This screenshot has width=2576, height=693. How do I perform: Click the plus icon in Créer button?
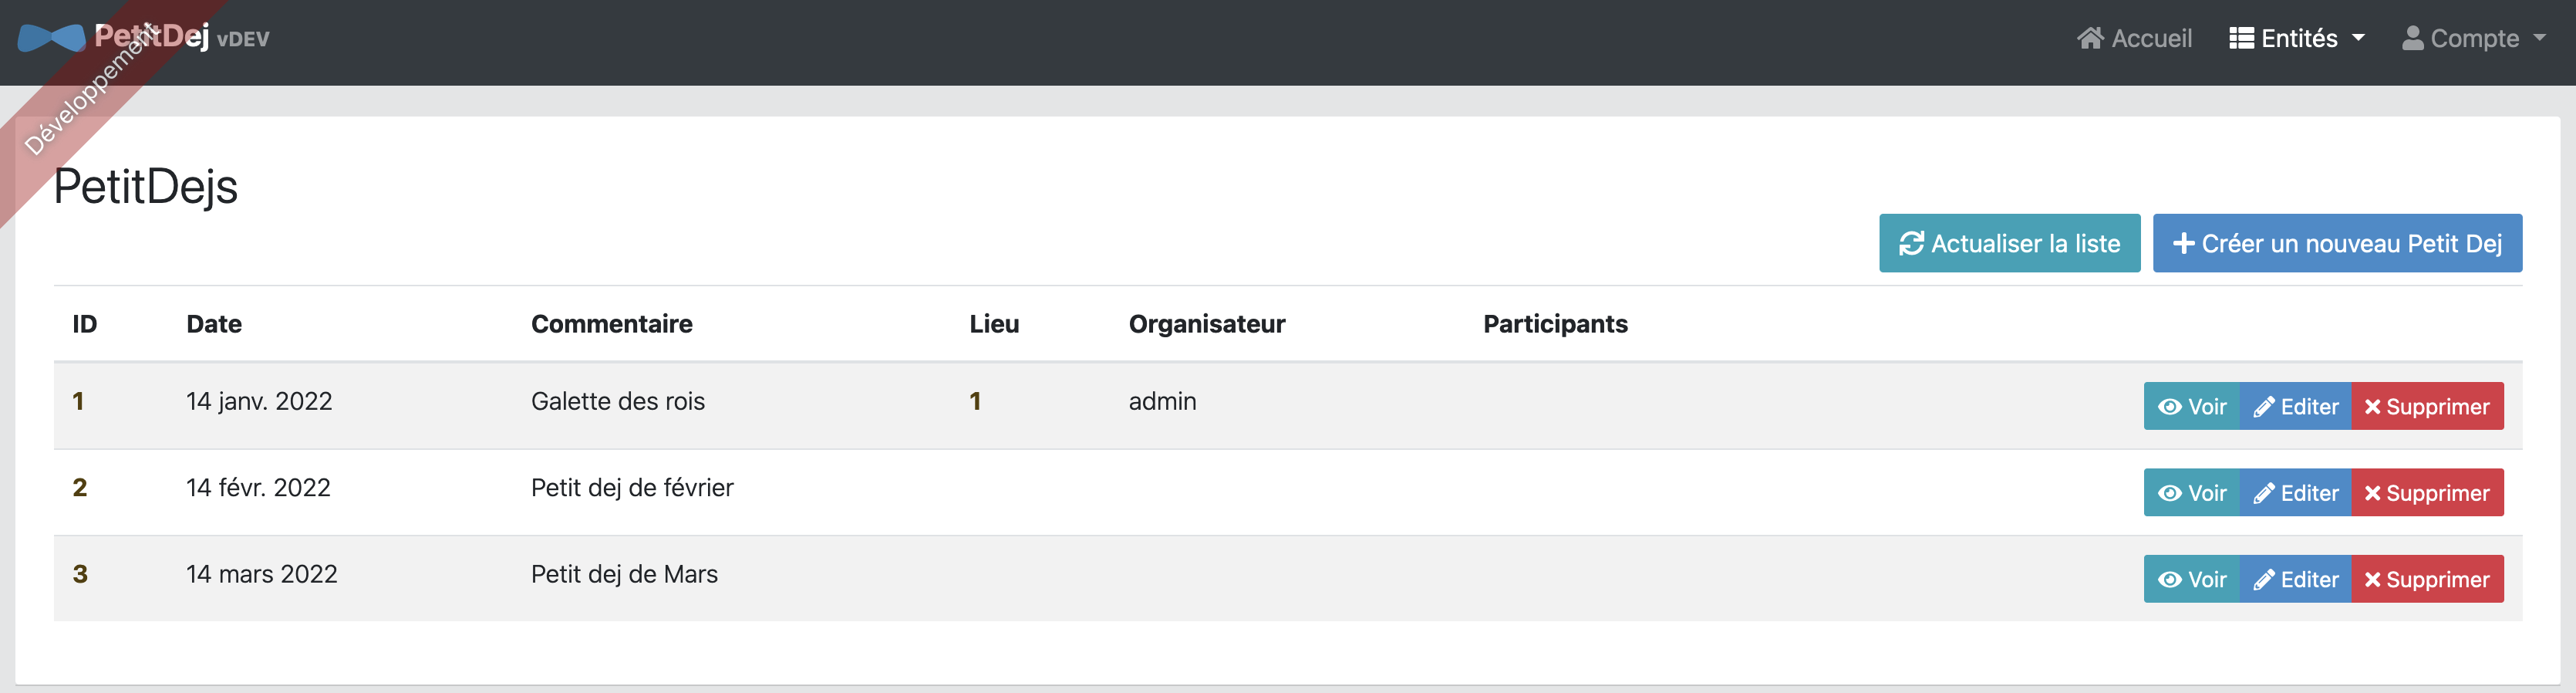click(x=2183, y=244)
